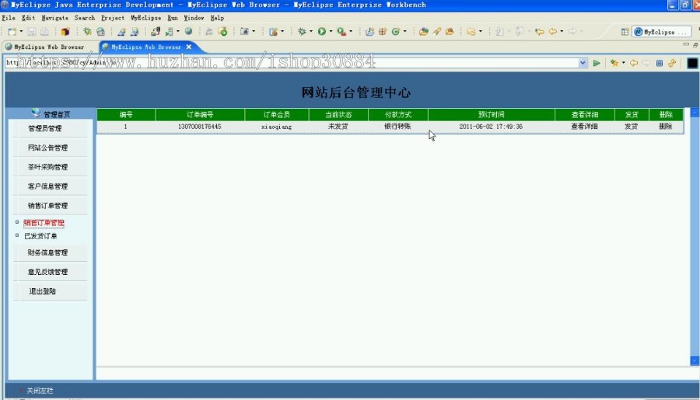This screenshot has height=400, width=700.
Task: Click the red 销售订单管理 sub-link
Action: pyautogui.click(x=44, y=222)
